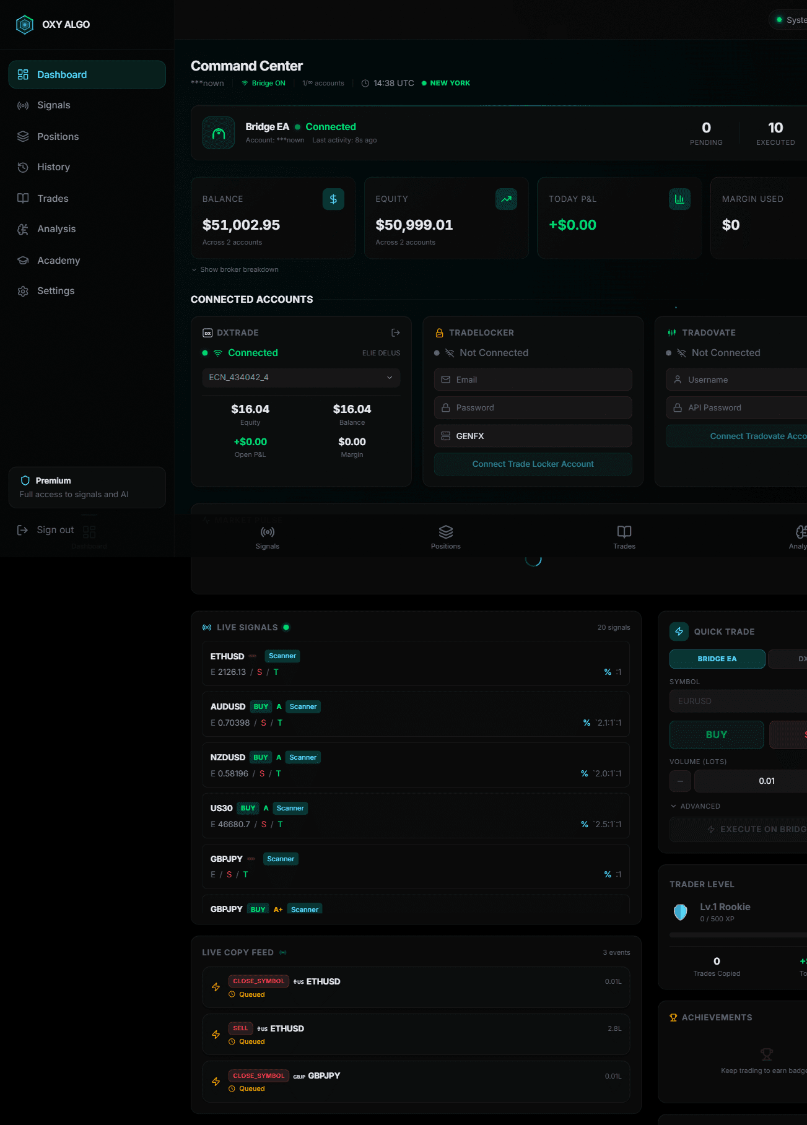
Task: Open the US30 BUY signal row
Action: (416, 816)
